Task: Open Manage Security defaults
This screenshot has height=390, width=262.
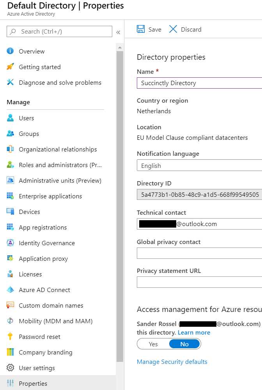Action: (172, 362)
